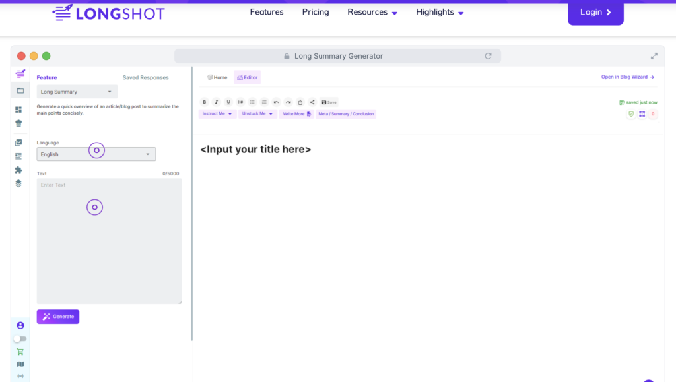This screenshot has height=382, width=676.
Task: Expand the Instruct Me dropdown
Action: click(217, 113)
